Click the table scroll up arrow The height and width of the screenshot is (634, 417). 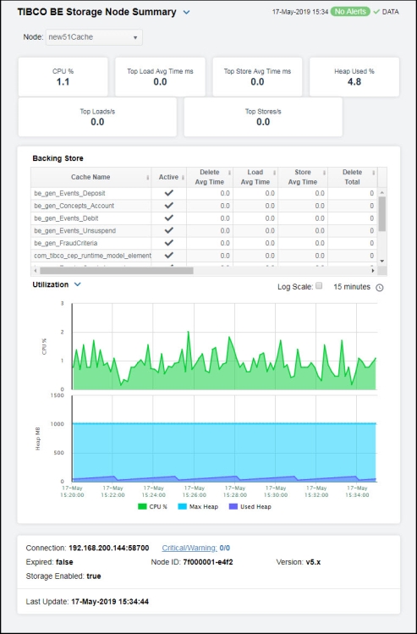tap(382, 192)
